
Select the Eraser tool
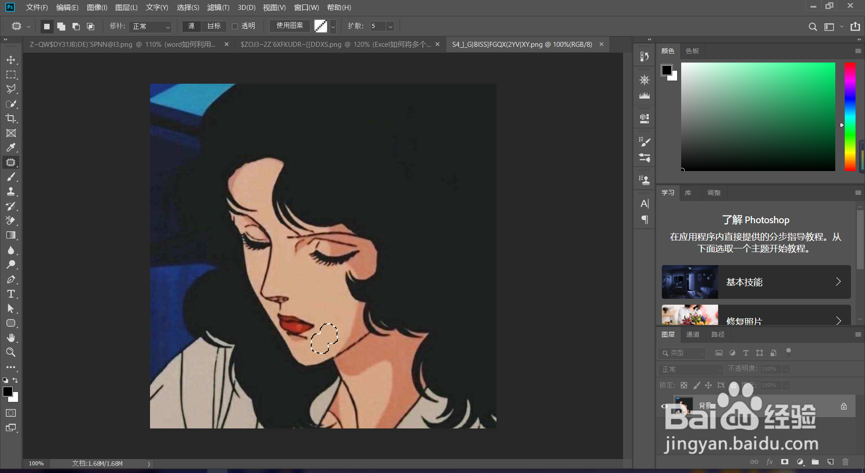11,221
